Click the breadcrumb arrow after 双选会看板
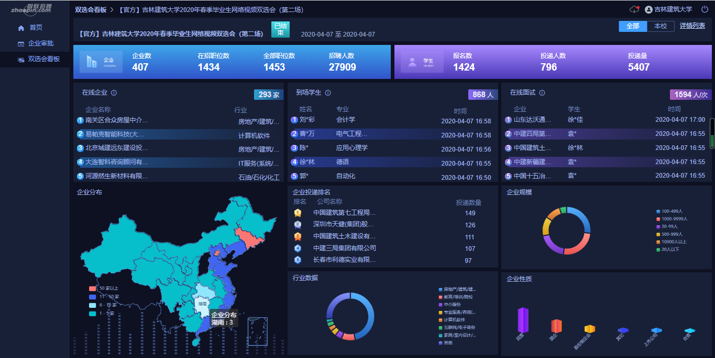 [x=112, y=10]
